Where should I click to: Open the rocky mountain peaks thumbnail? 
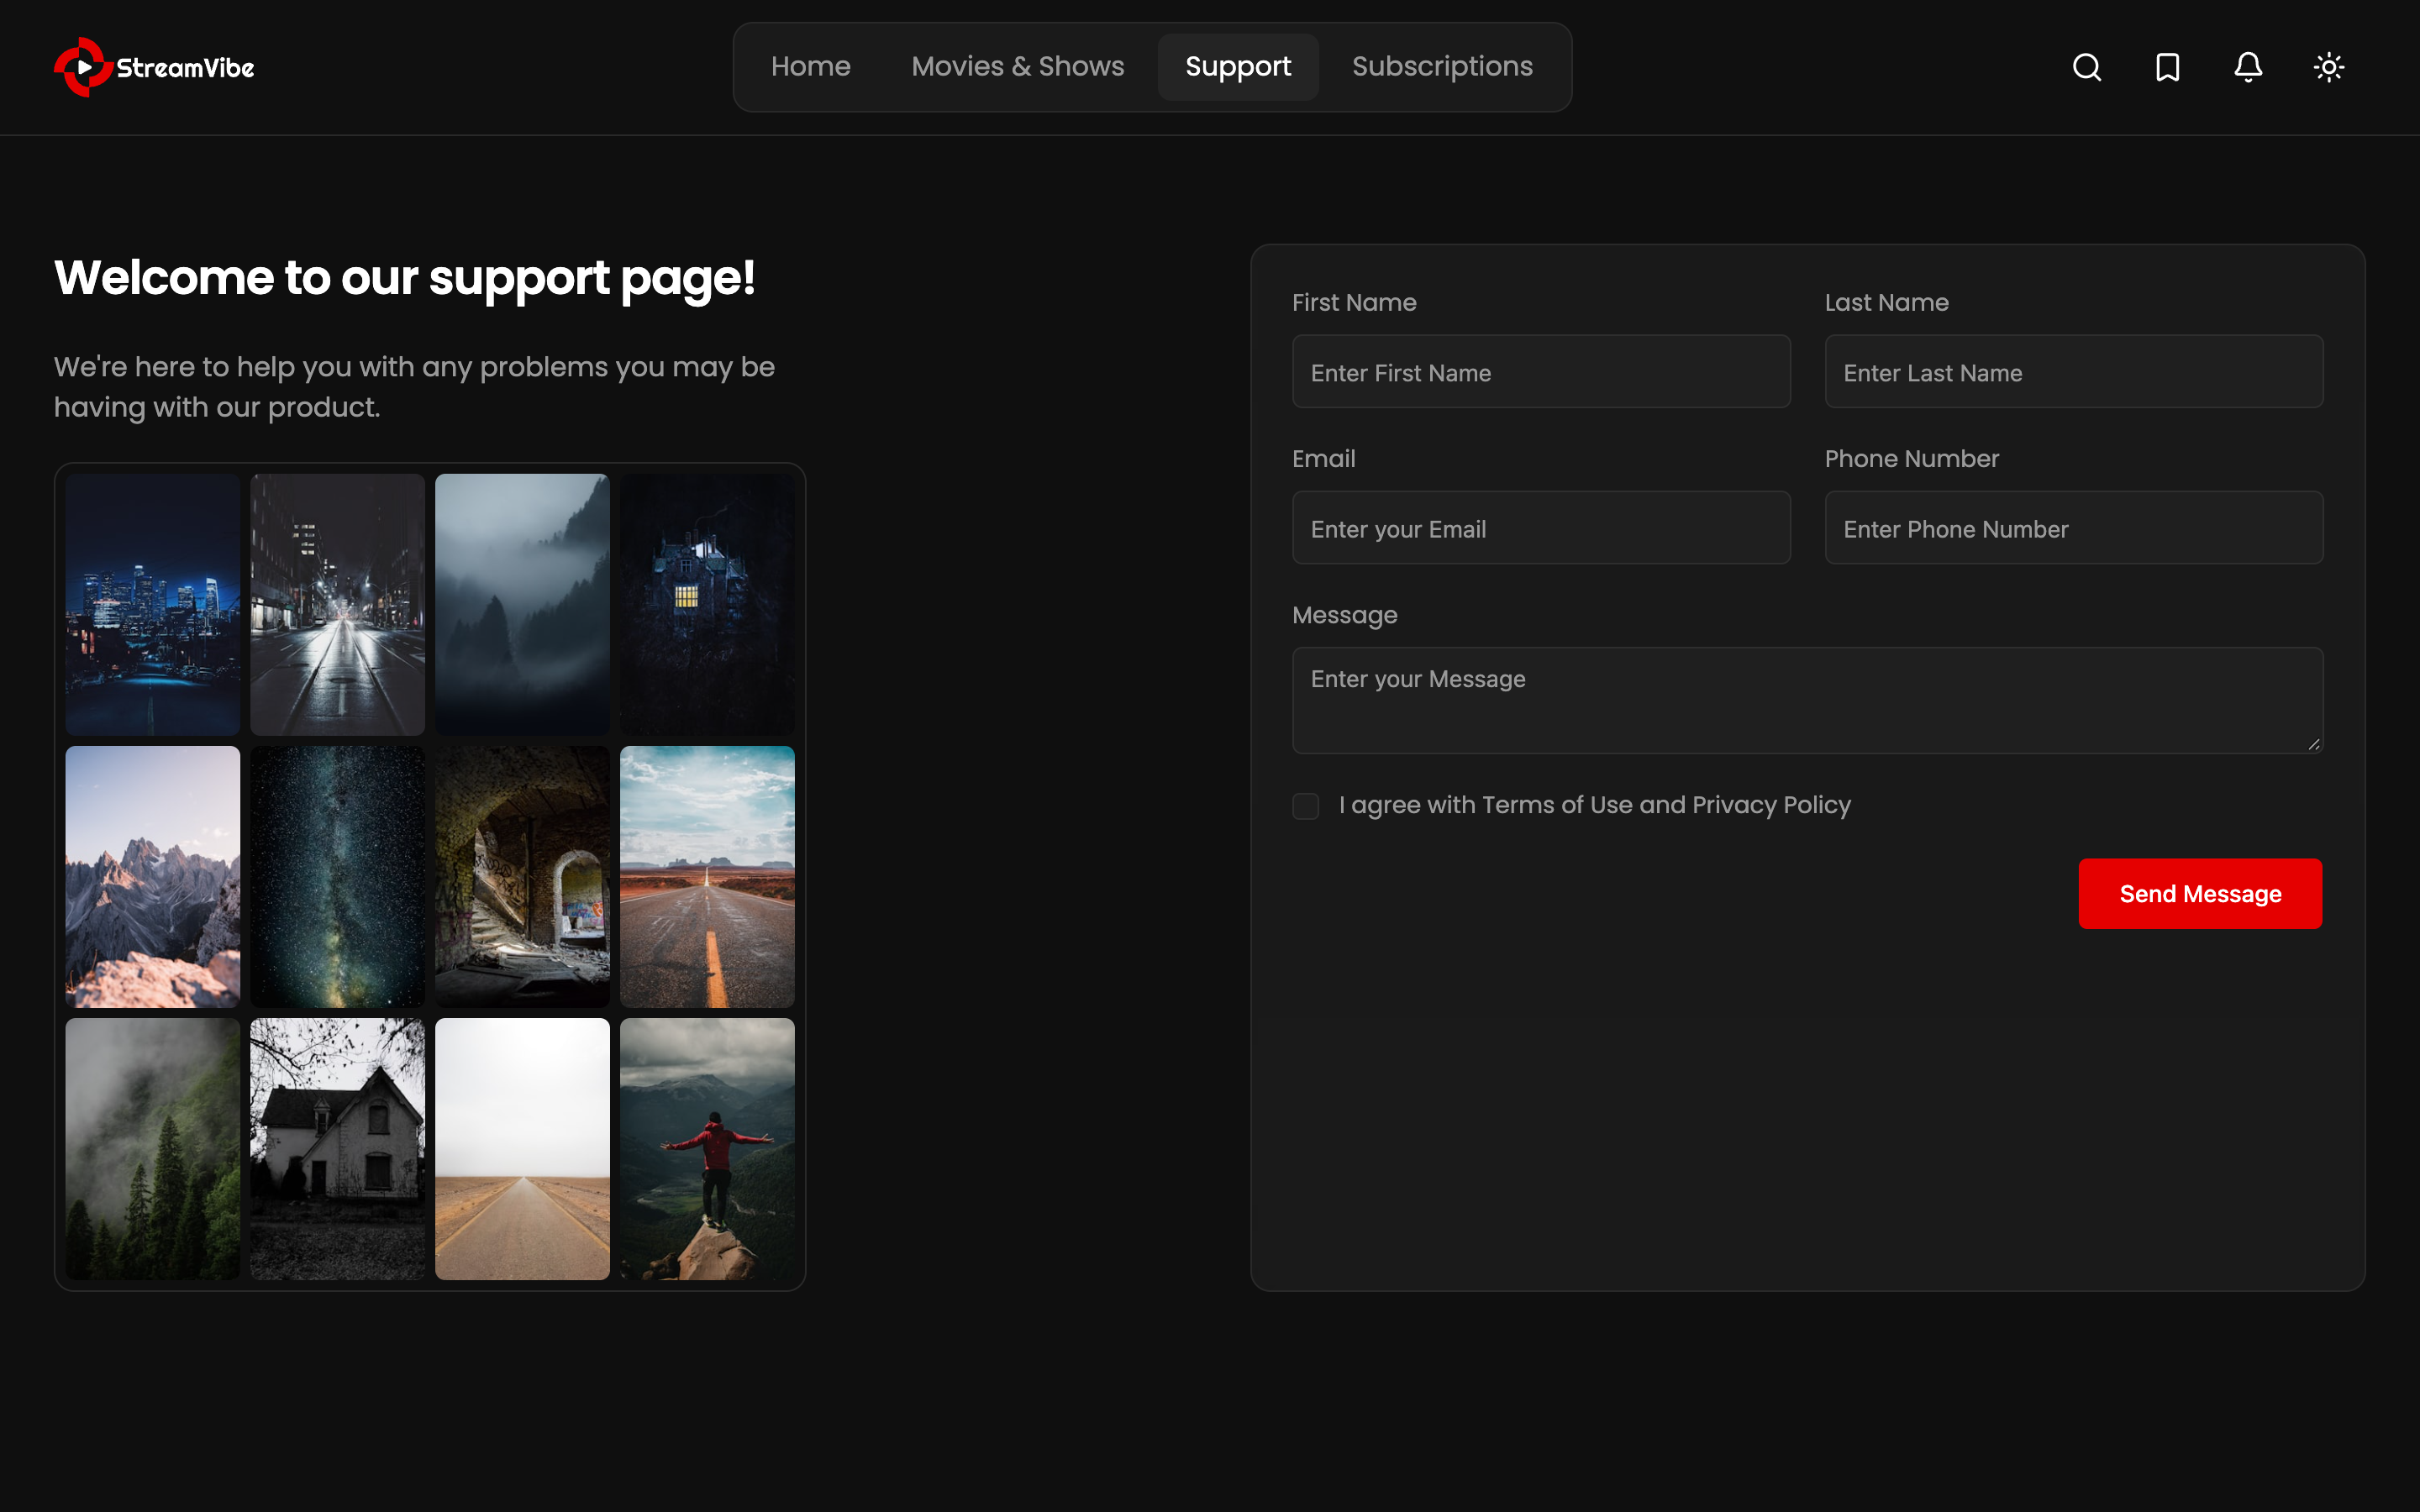tap(153, 876)
